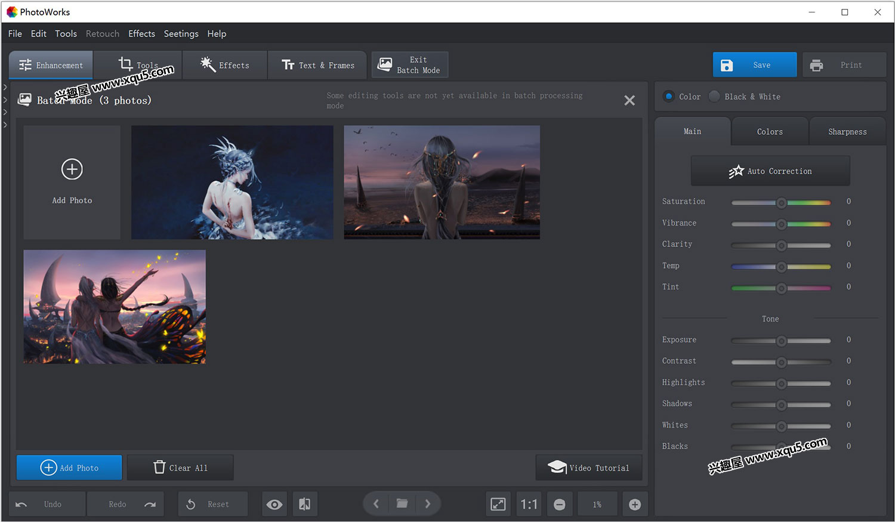
Task: Click the fit to screen icon
Action: pyautogui.click(x=498, y=504)
